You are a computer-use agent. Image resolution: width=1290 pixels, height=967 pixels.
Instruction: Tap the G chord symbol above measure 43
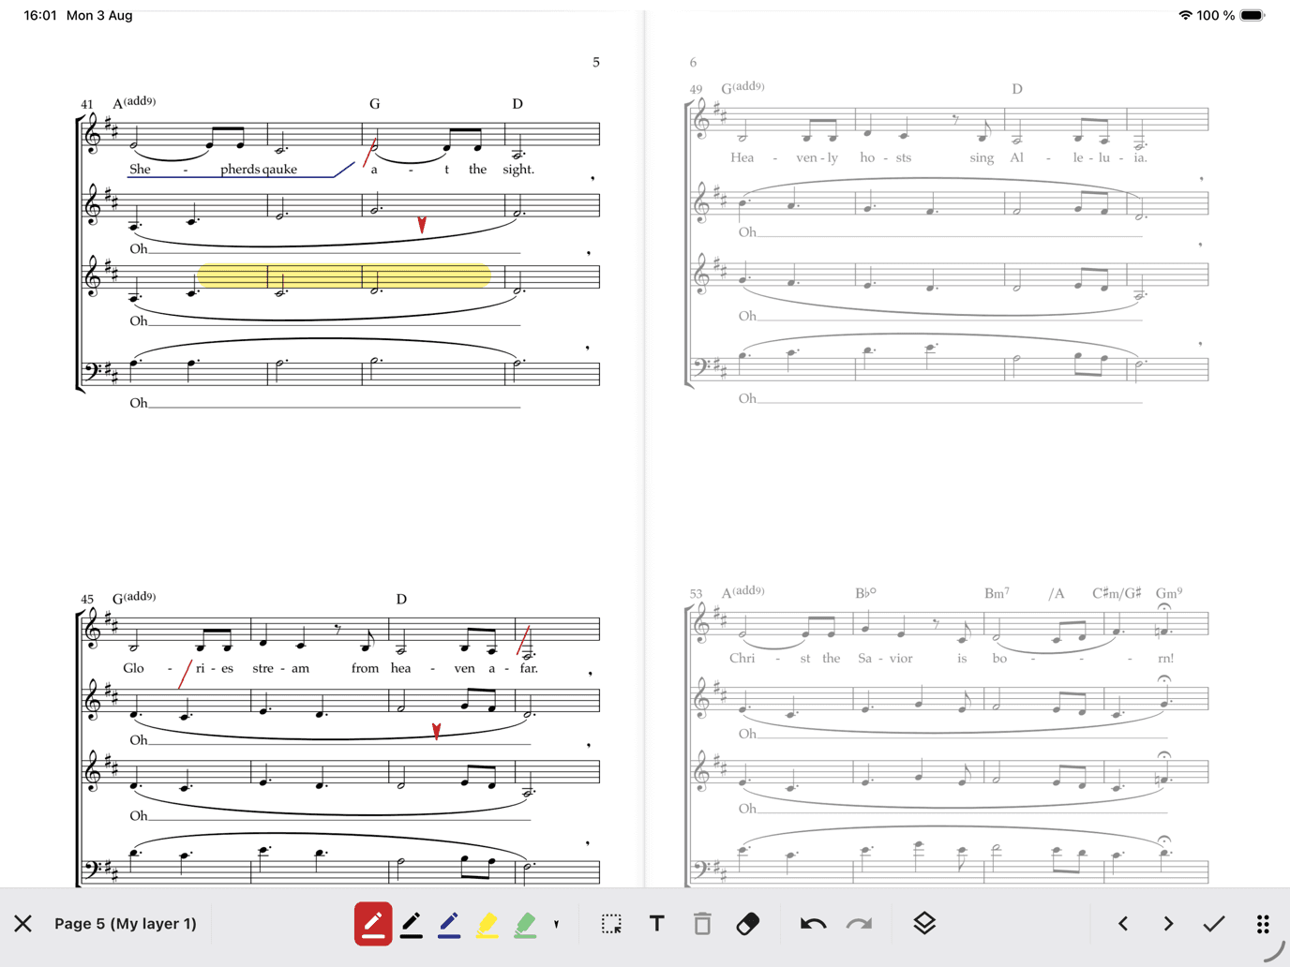coord(375,104)
